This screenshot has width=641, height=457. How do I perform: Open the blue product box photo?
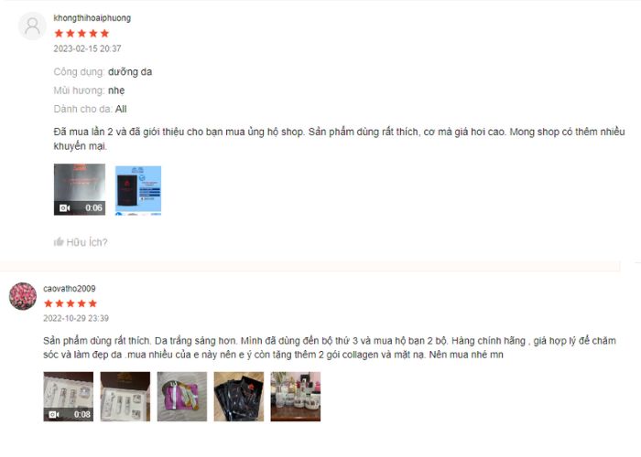click(x=138, y=190)
